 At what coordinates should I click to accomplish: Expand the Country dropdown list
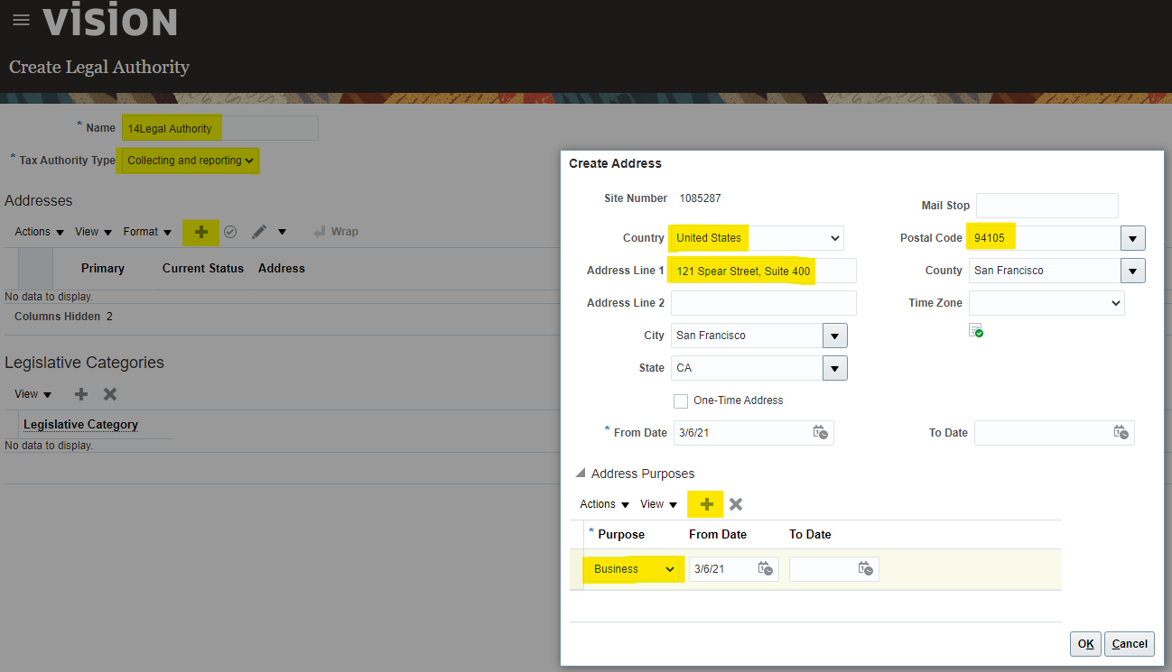(833, 238)
